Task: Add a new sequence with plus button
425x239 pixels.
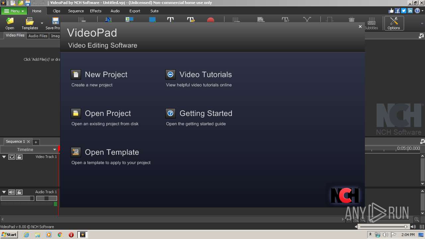Action: 36,142
